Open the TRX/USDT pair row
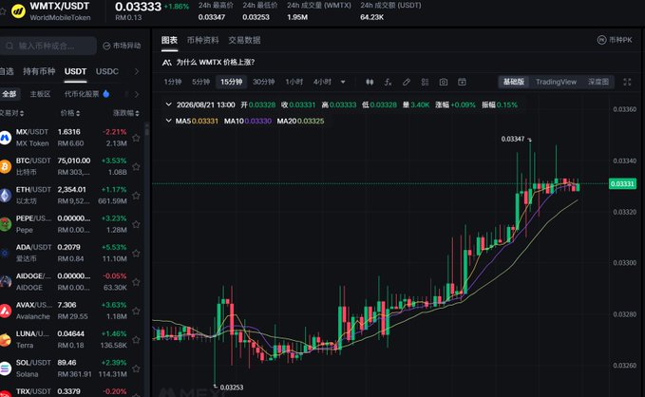The height and width of the screenshot is (397, 645). click(72, 392)
